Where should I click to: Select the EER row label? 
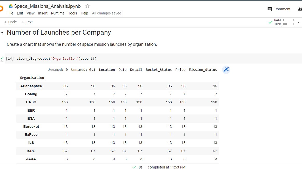coord(31,110)
